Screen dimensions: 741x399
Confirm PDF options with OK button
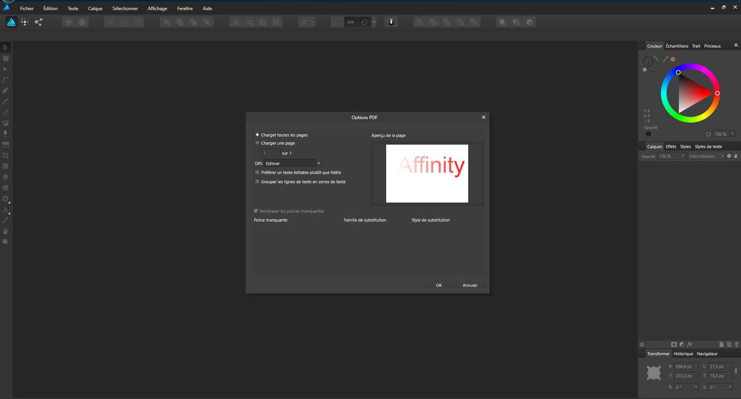[439, 285]
